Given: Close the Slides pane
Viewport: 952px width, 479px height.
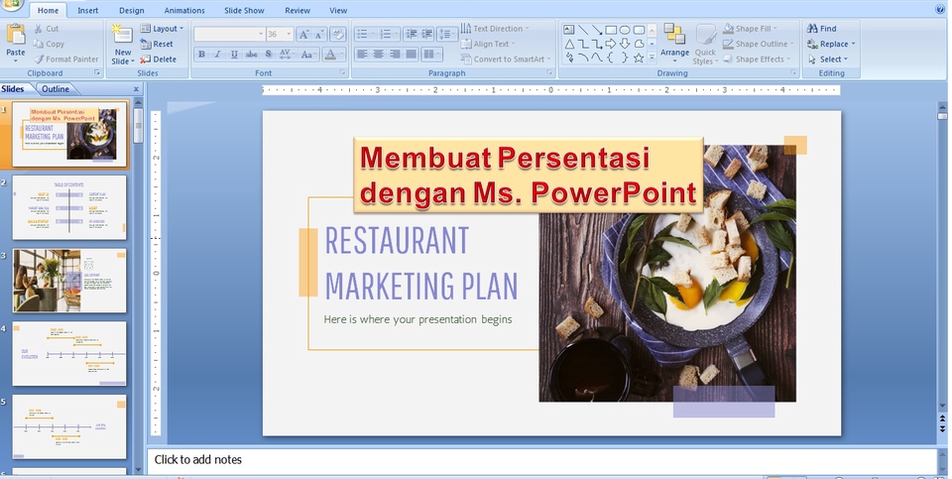Looking at the screenshot, I should click(136, 88).
